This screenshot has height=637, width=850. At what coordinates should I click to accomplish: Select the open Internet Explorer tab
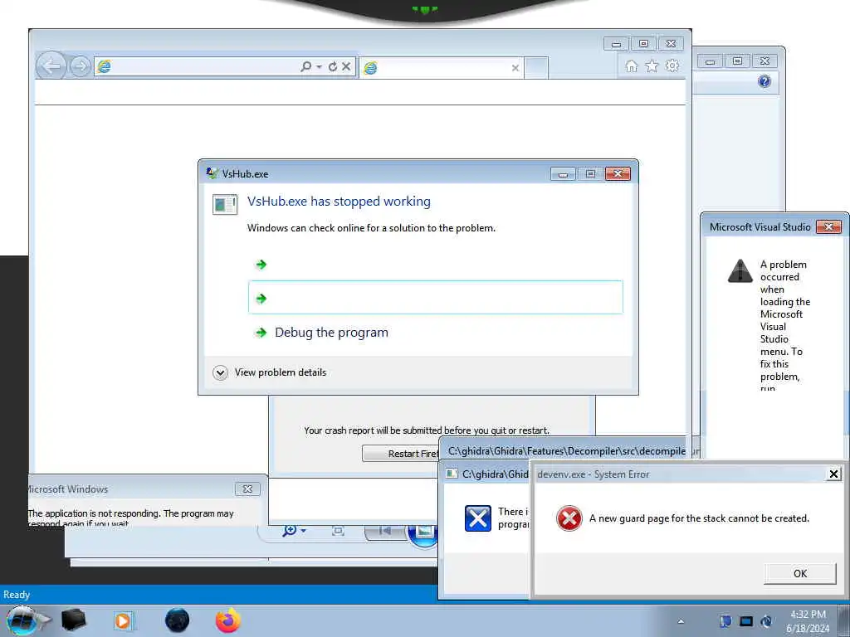[x=441, y=68]
